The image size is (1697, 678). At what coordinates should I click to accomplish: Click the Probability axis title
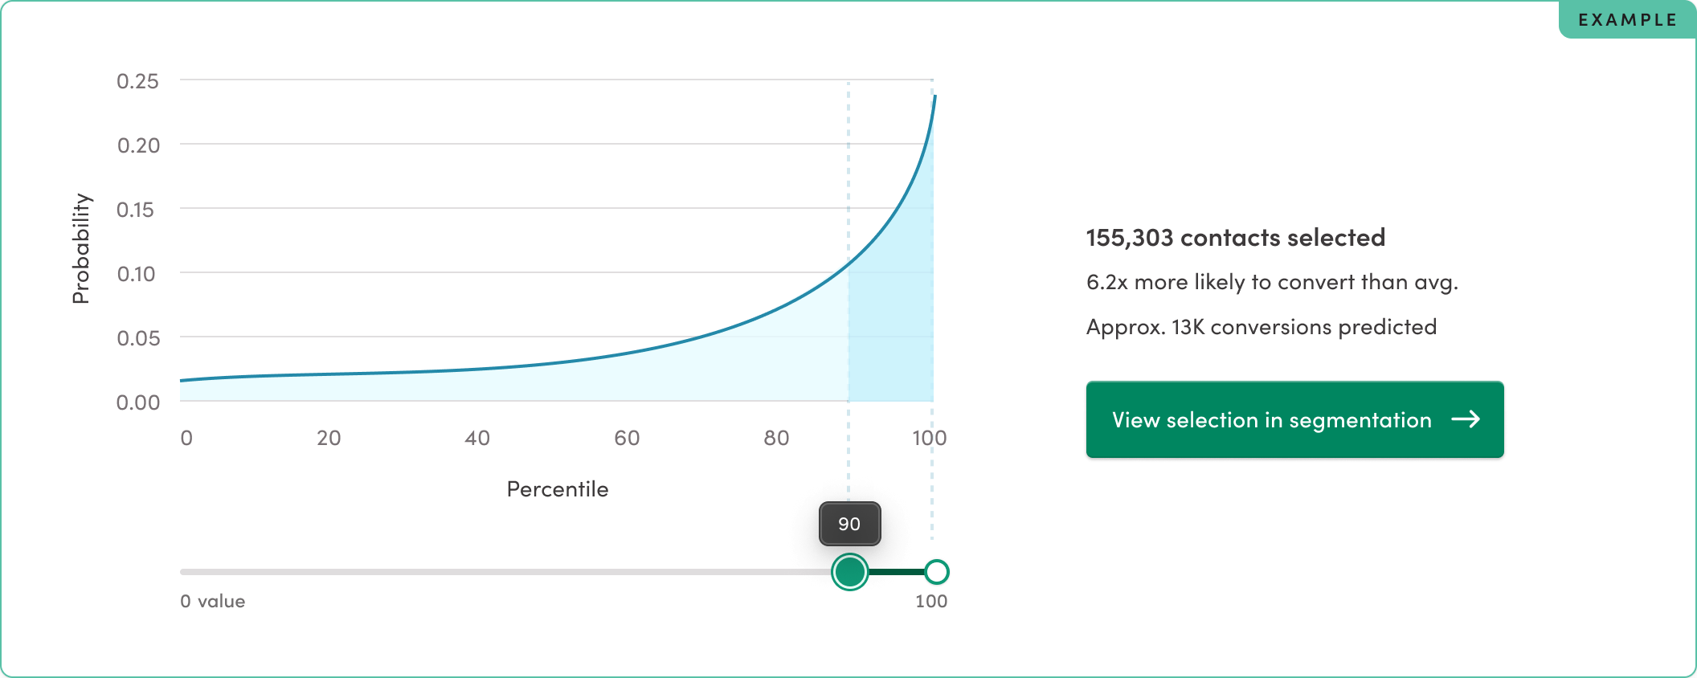tap(81, 248)
